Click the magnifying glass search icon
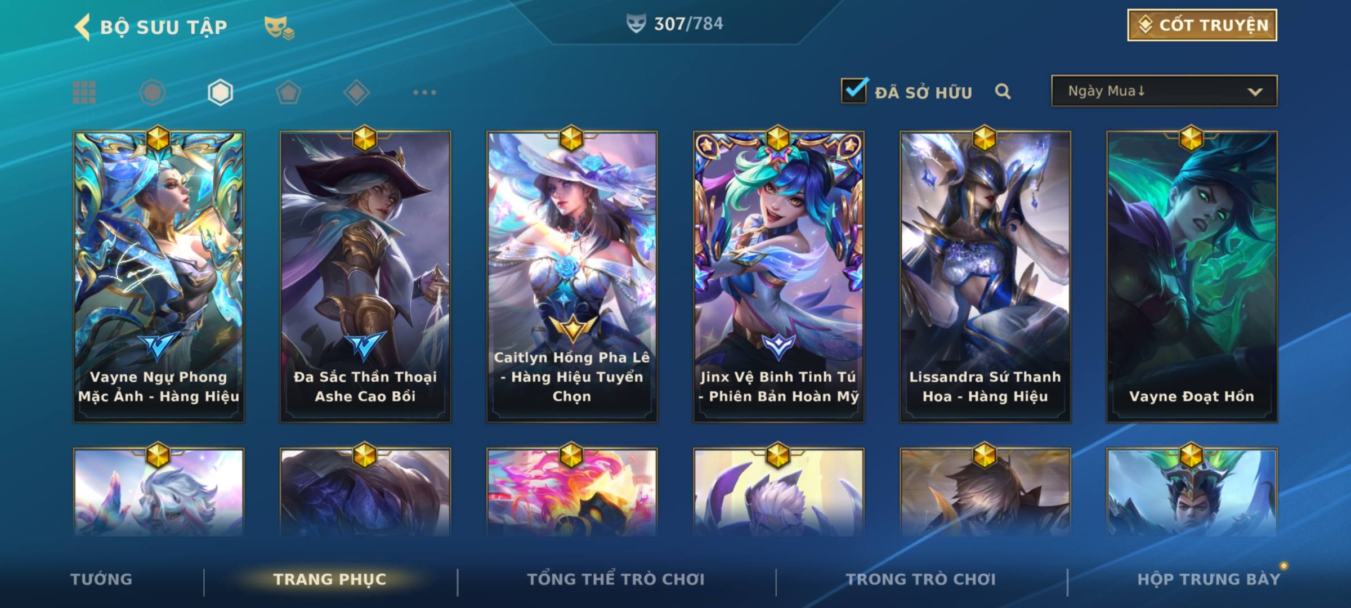 [x=1003, y=91]
